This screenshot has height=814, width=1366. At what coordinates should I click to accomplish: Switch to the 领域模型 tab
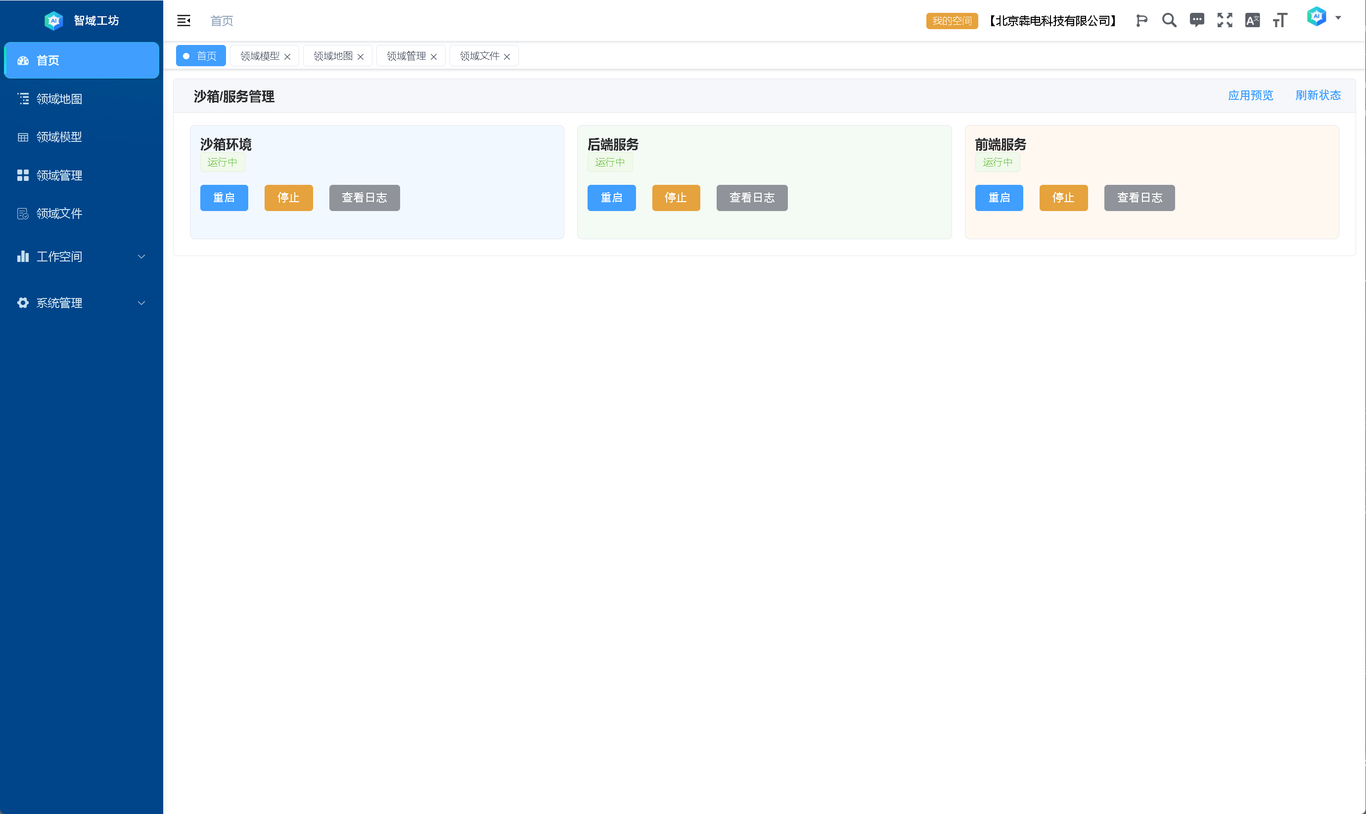260,56
